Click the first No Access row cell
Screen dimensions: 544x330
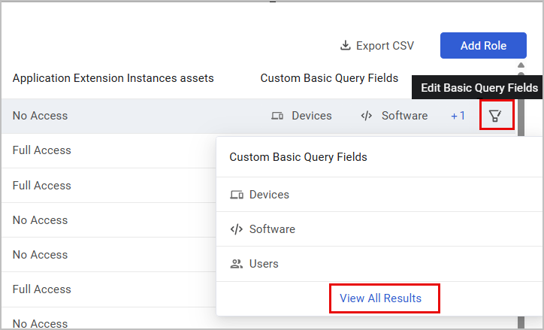click(41, 116)
